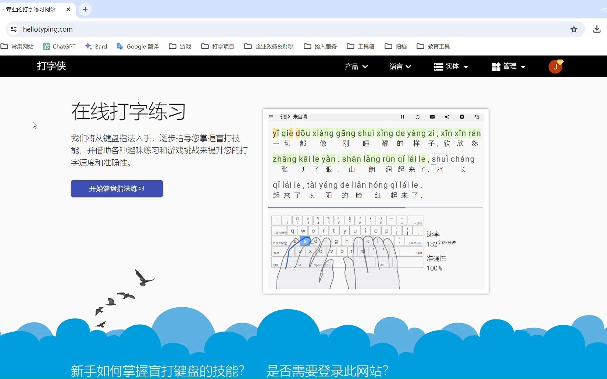The width and height of the screenshot is (607, 379).
Task: Toggle the virtual keyboard display
Action: pos(432,117)
